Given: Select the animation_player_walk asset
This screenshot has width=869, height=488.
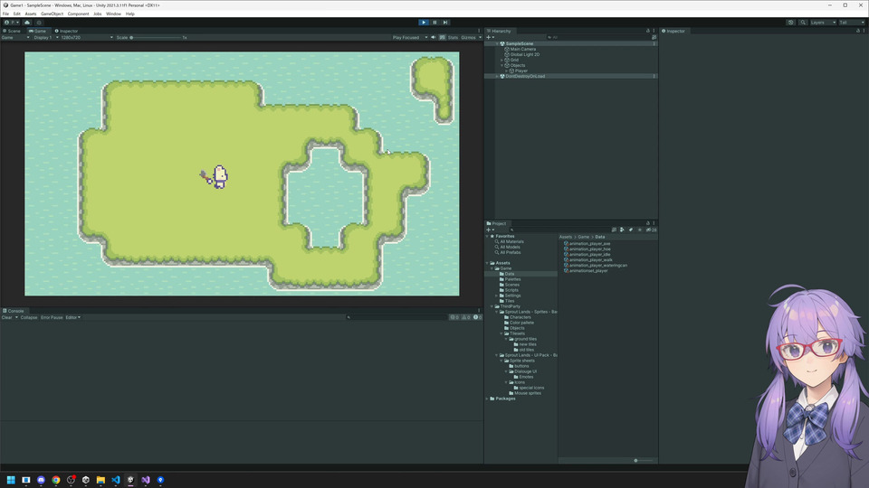Looking at the screenshot, I should pyautogui.click(x=588, y=259).
